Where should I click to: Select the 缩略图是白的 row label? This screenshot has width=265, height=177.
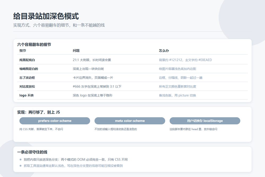pos(29,69)
